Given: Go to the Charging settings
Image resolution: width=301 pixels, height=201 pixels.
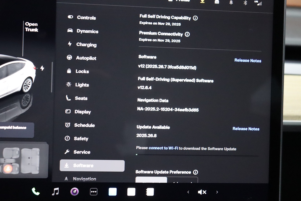Looking at the screenshot, I should [82, 44].
